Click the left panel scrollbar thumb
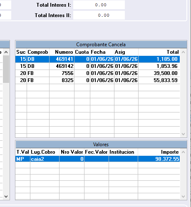191x207 pixels. pyautogui.click(x=6, y=69)
